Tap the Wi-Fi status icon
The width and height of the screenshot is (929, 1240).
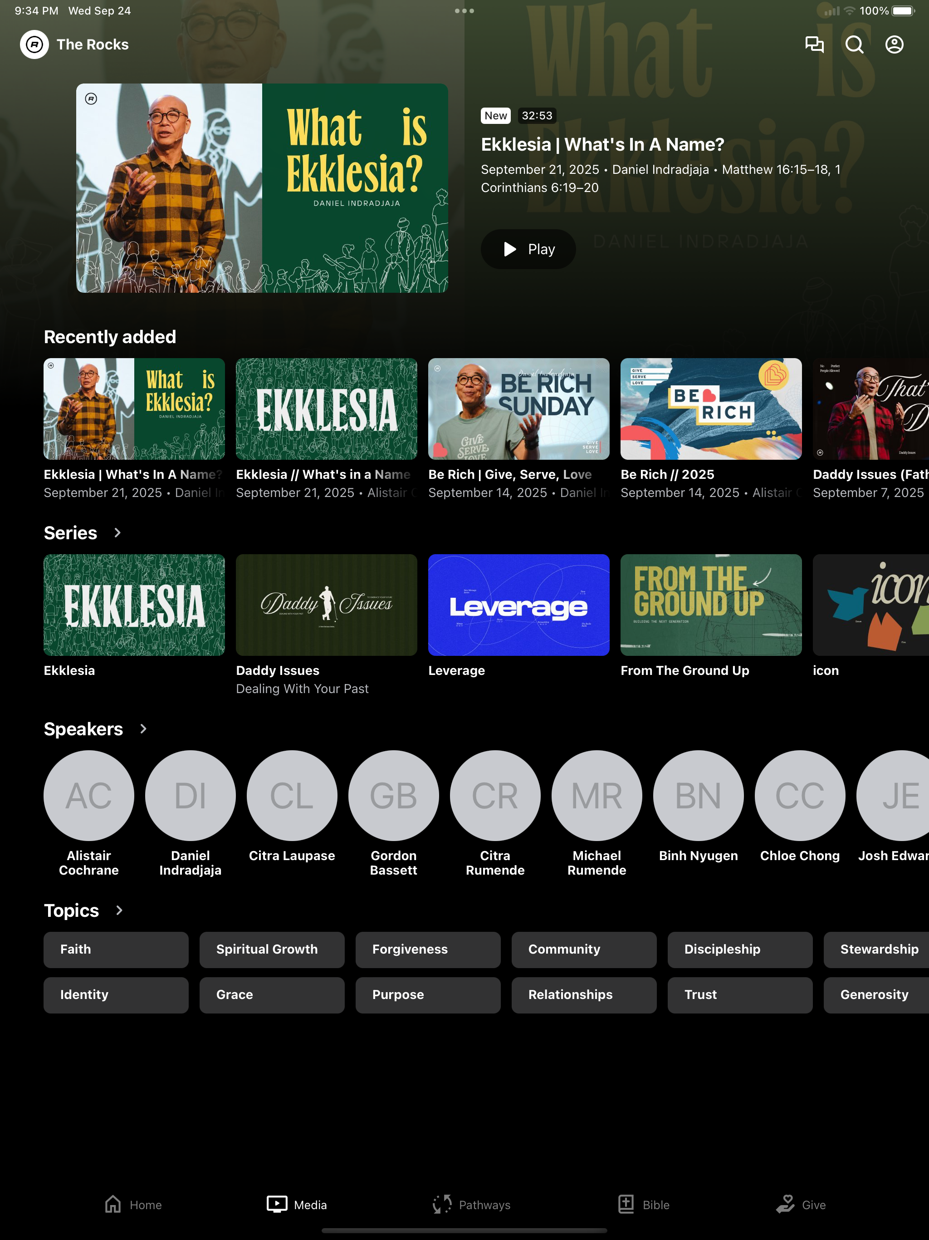pyautogui.click(x=850, y=10)
